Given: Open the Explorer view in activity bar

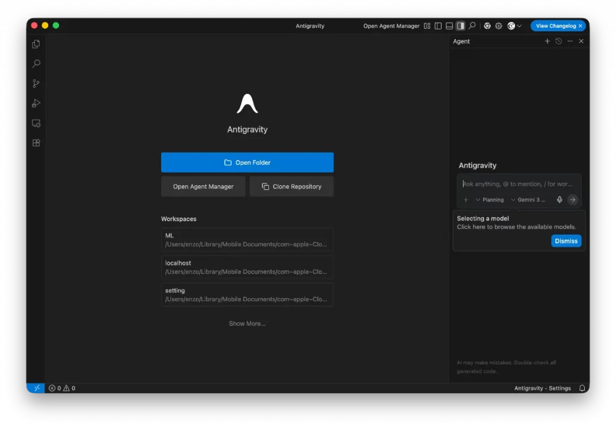Looking at the screenshot, I should pos(36,44).
